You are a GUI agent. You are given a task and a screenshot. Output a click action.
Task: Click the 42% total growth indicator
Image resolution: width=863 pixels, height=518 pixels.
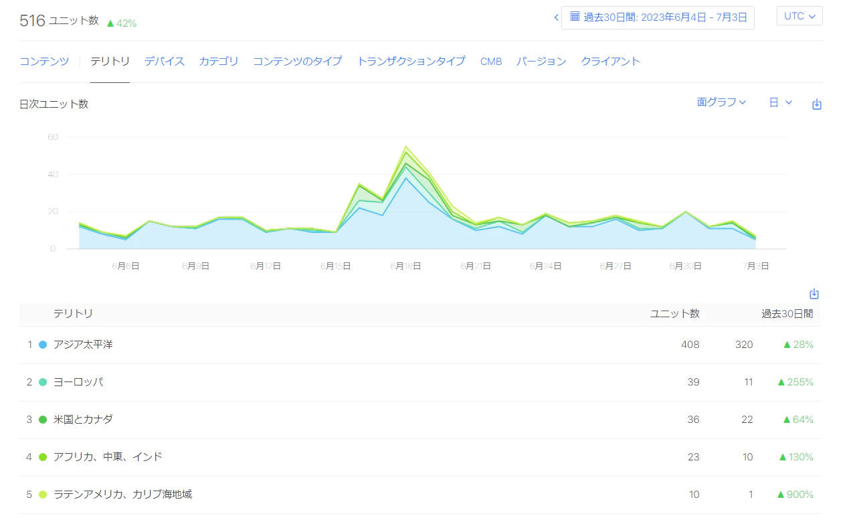pos(121,23)
